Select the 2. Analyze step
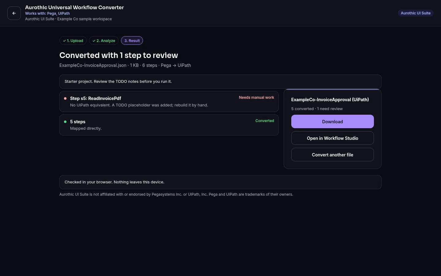The height and width of the screenshot is (276, 441). [104, 40]
